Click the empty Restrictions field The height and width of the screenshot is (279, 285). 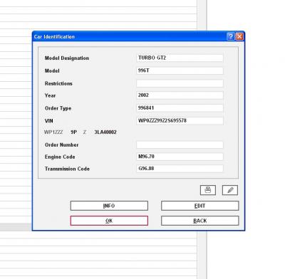coord(180,83)
